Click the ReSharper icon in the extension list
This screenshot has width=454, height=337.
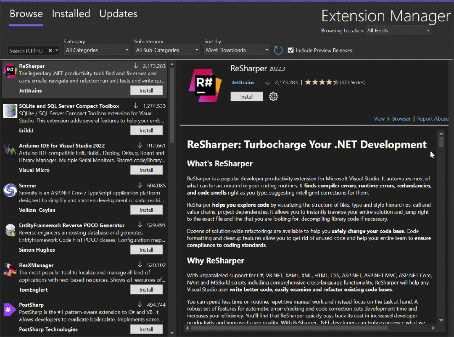(x=10, y=71)
